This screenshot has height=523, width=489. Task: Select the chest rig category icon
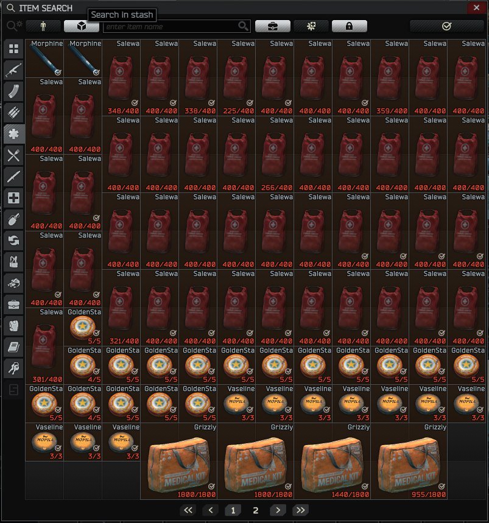click(x=13, y=262)
